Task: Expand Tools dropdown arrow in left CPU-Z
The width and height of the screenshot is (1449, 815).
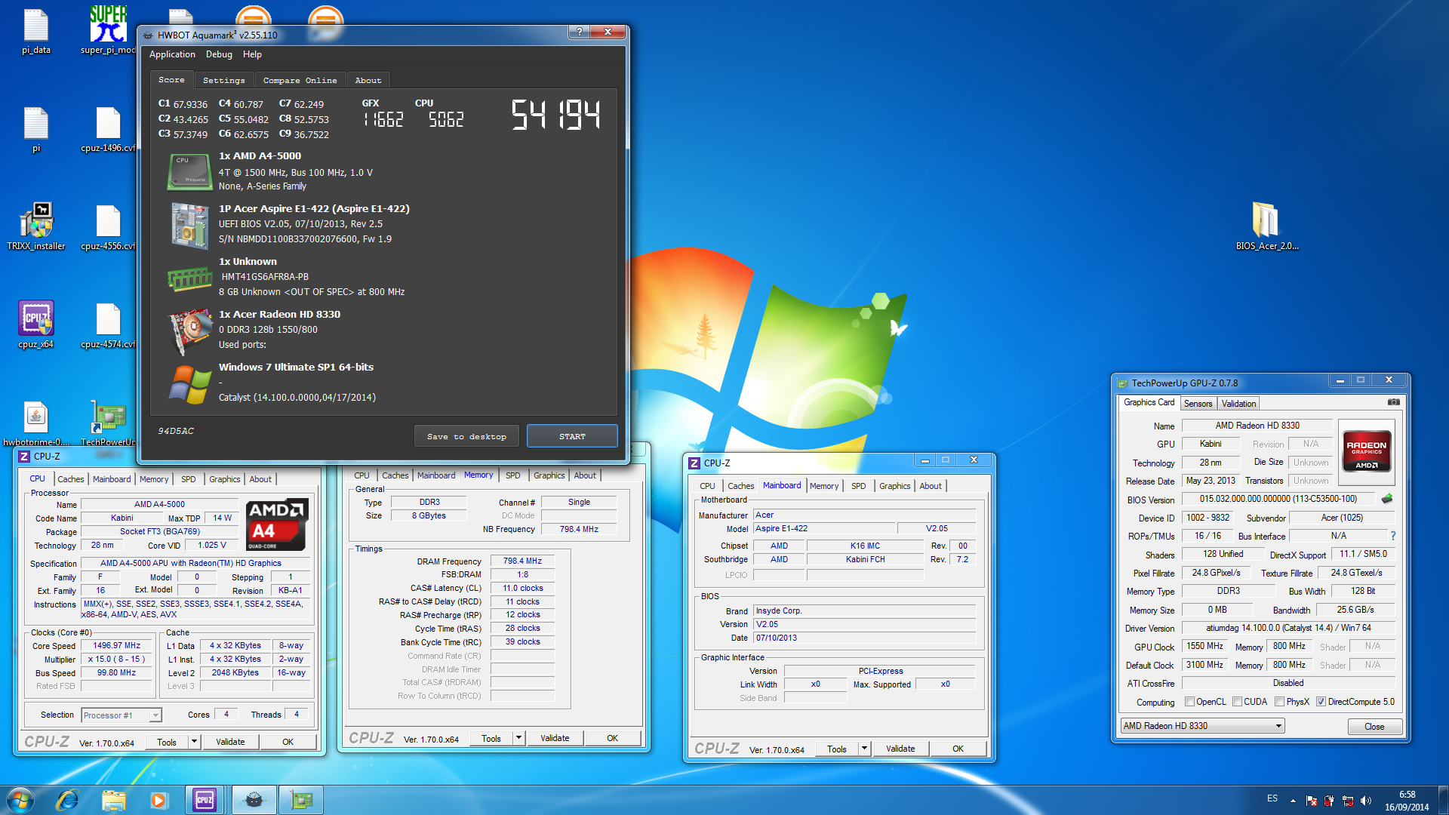Action: pyautogui.click(x=193, y=742)
